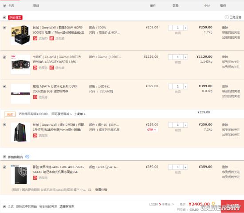Click the service icon under Great Wall case

[x=35, y=135]
